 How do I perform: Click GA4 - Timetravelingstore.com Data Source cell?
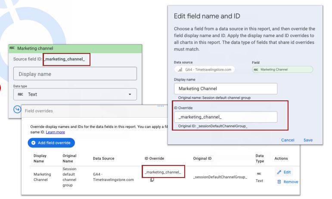pyautogui.click(x=113, y=177)
